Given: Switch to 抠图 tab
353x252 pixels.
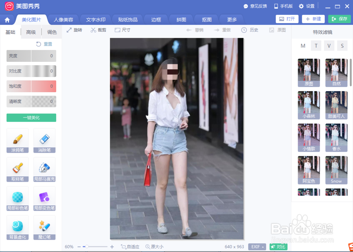Looking at the screenshot, I should click(x=207, y=20).
